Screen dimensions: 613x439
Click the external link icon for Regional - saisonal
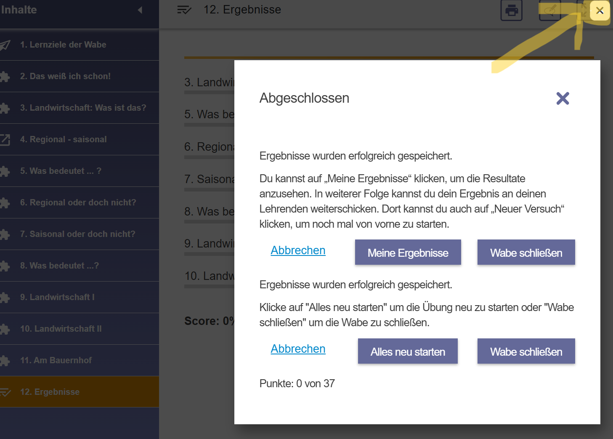click(5, 140)
